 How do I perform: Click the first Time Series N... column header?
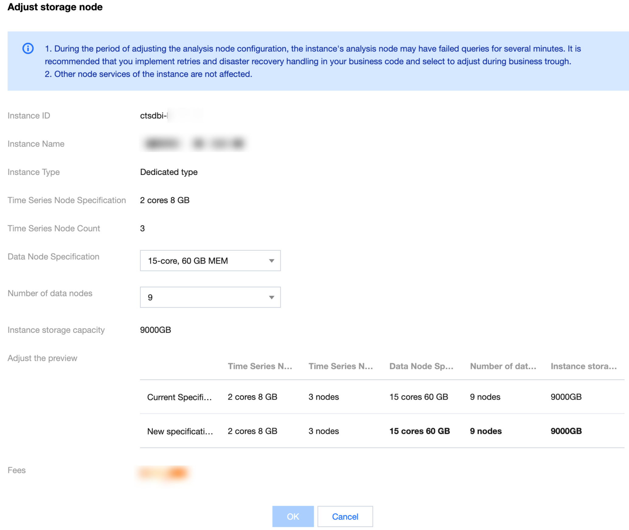point(260,366)
